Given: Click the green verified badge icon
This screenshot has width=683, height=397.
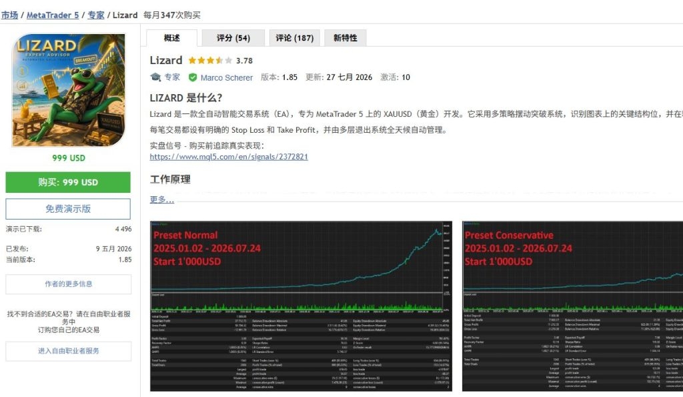Looking at the screenshot, I should click(x=193, y=77).
